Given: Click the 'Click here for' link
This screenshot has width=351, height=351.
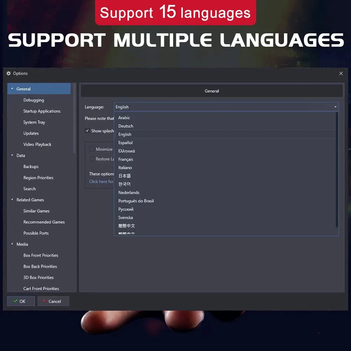Looking at the screenshot, I should coord(101,181).
